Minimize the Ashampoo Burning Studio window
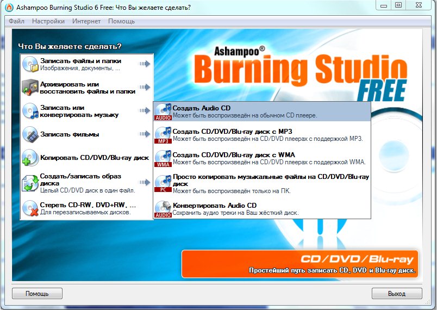Screen dimensions: 437x310 tap(384, 5)
